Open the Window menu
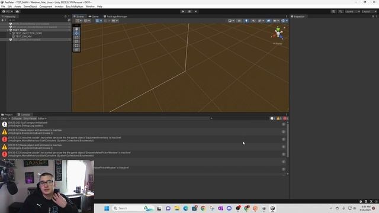 click(90, 7)
